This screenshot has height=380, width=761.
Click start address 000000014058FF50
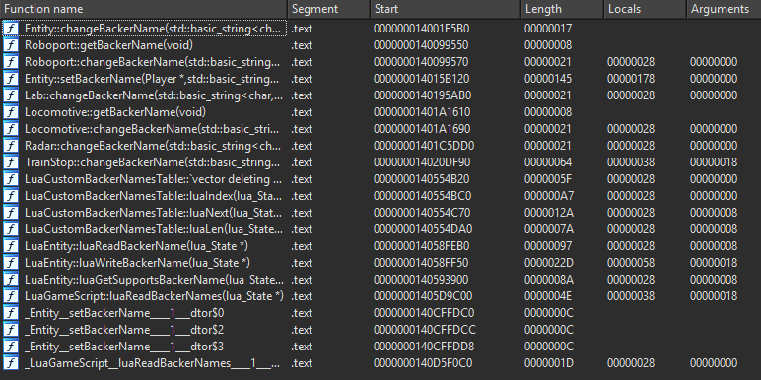(421, 263)
